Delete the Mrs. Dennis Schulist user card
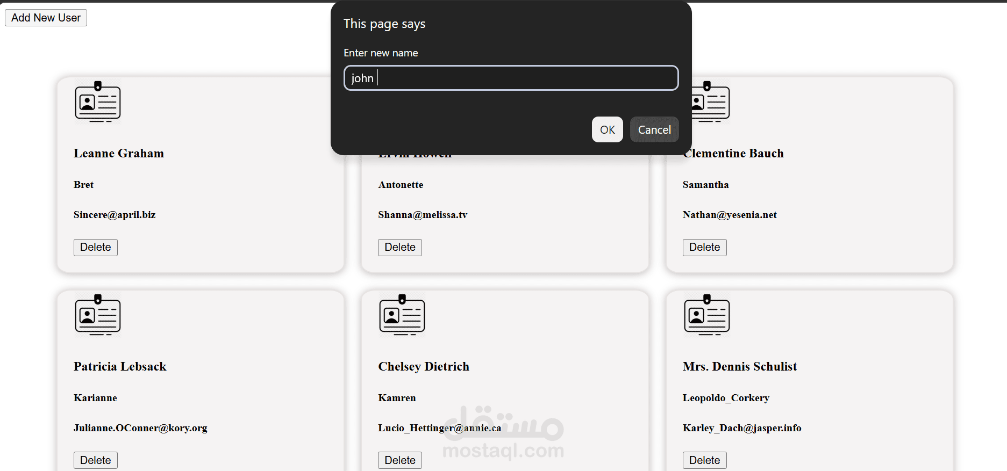This screenshot has width=1007, height=471. [x=704, y=460]
